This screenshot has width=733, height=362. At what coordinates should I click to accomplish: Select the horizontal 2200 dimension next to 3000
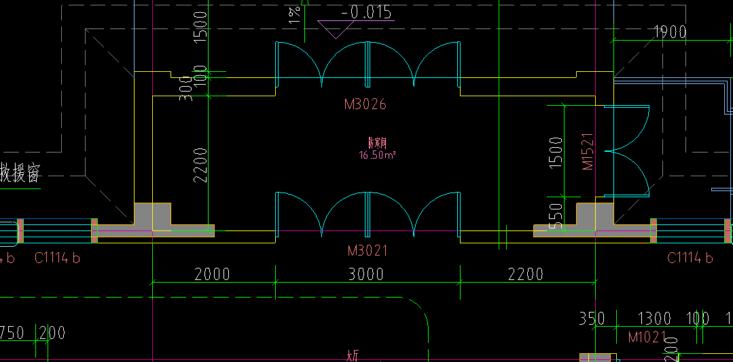coord(526,274)
